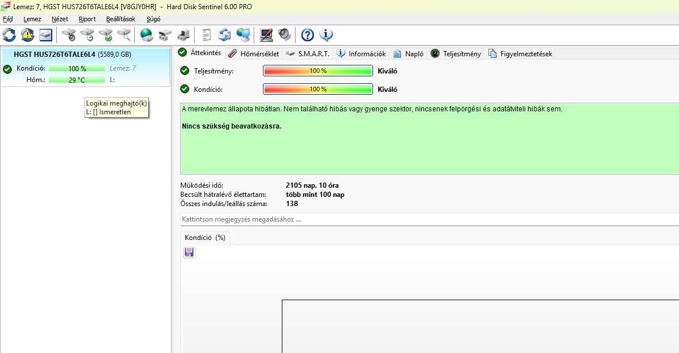Open configuration monitor with screwdriver icon

pos(266,34)
